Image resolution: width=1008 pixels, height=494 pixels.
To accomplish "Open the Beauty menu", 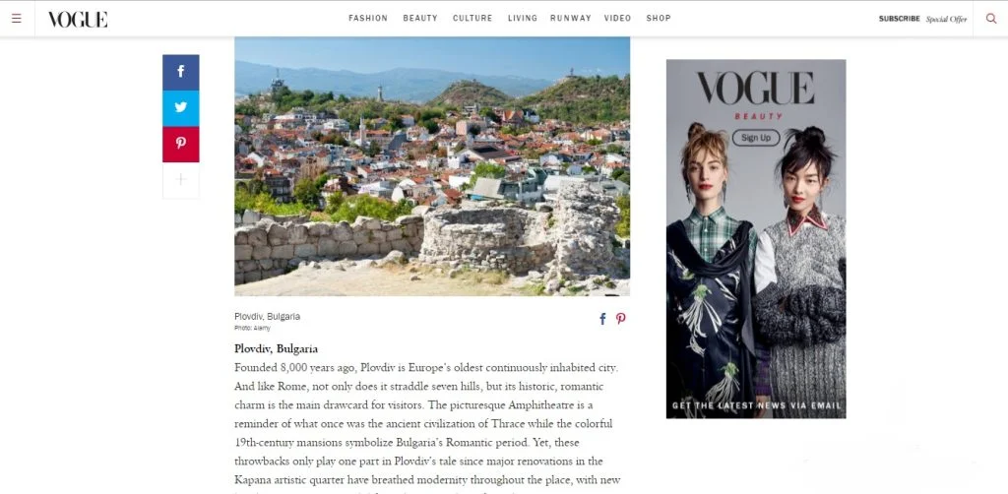I will point(419,18).
